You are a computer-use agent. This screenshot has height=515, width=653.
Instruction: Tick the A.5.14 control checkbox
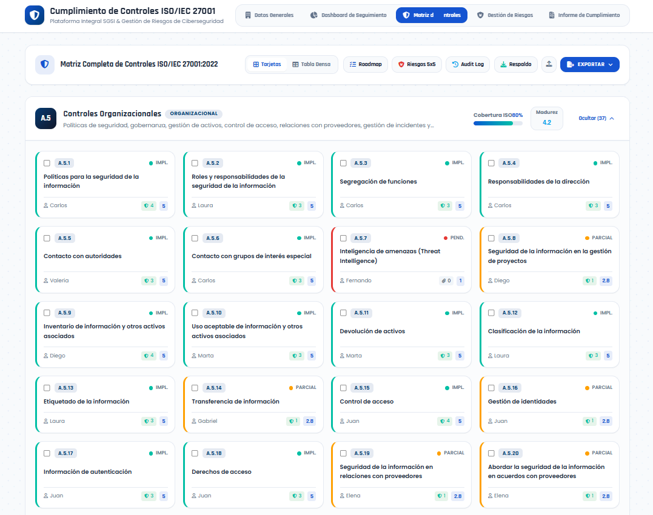pyautogui.click(x=195, y=388)
